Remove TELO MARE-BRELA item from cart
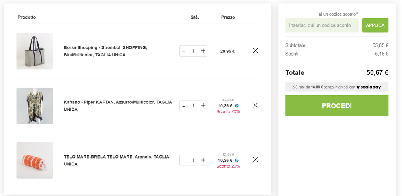The height and width of the screenshot is (196, 402). pyautogui.click(x=255, y=160)
